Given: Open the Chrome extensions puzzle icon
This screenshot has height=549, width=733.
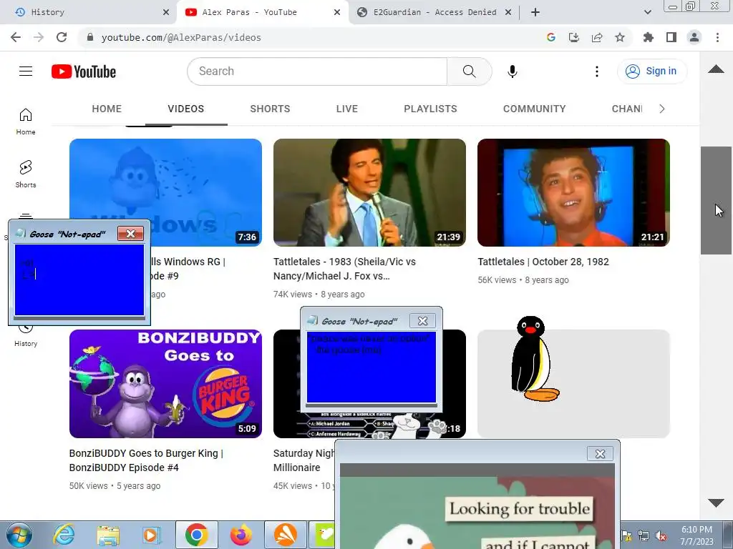Looking at the screenshot, I should coord(649,37).
